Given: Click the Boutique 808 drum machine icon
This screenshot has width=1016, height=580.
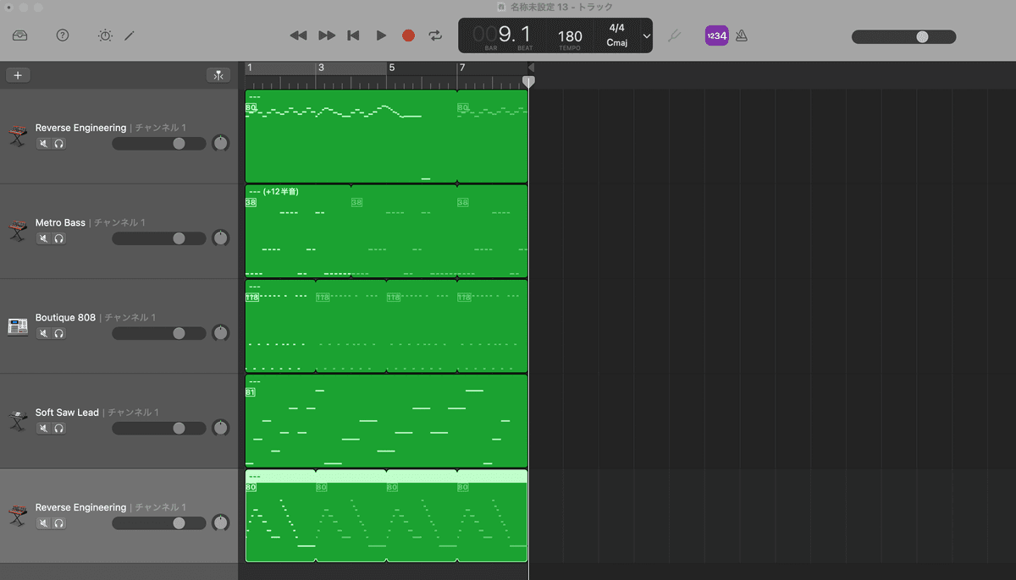Looking at the screenshot, I should pyautogui.click(x=18, y=326).
